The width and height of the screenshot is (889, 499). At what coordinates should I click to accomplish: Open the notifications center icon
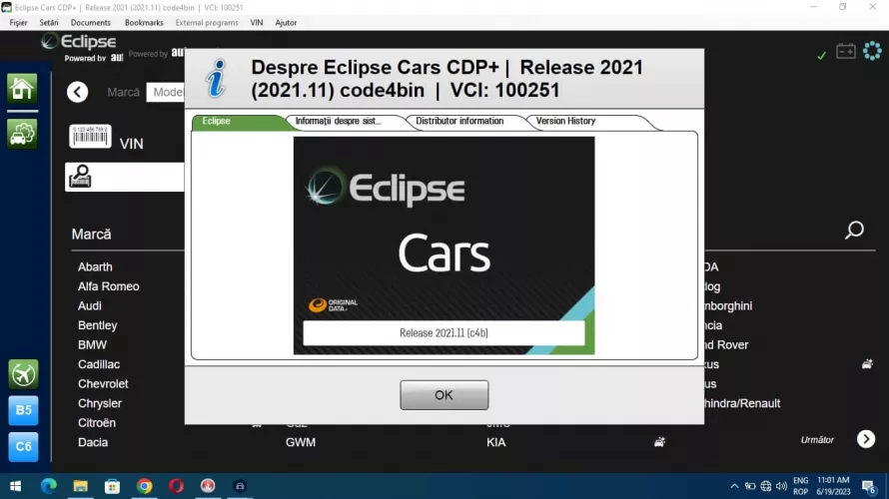pos(869,486)
